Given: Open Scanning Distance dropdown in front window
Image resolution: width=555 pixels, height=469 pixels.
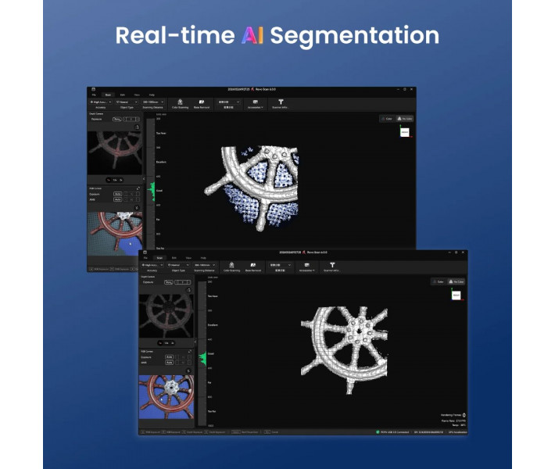Looking at the screenshot, I should tap(204, 265).
